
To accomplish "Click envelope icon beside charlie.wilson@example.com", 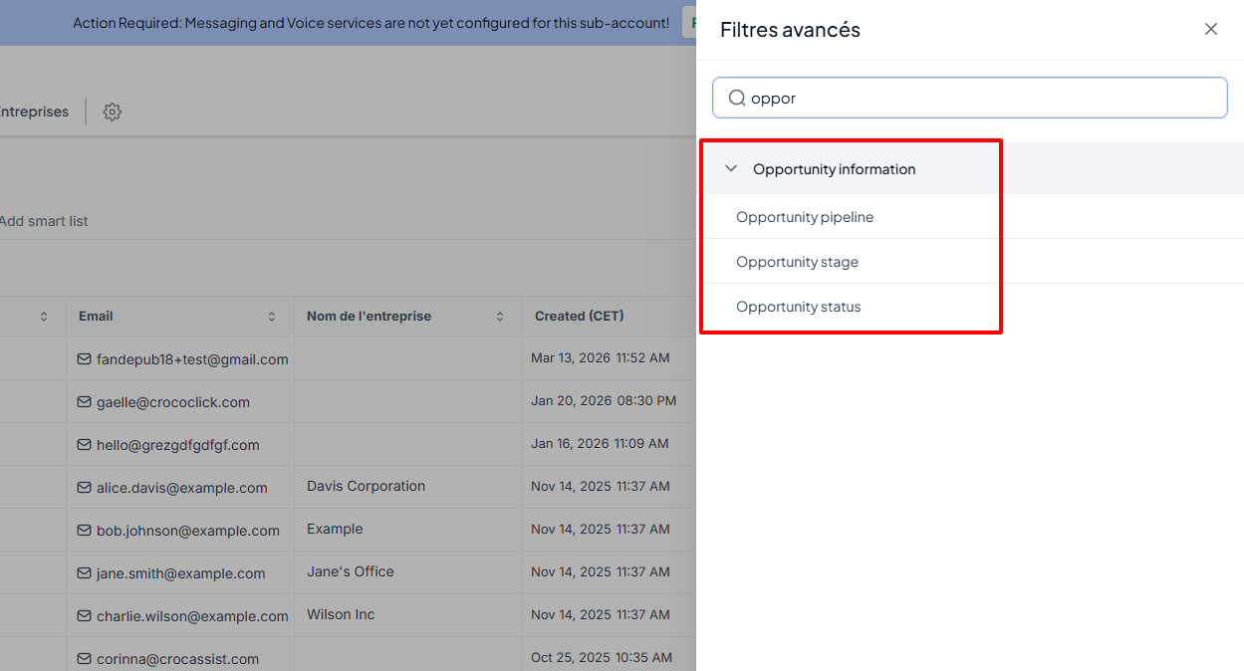I will (85, 616).
